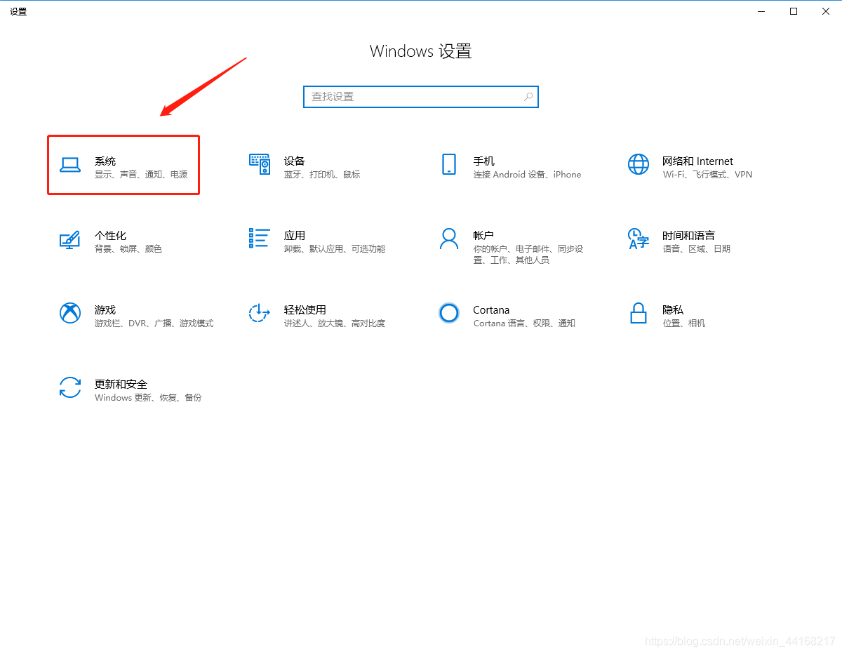Click the keyboard icon for 设备
This screenshot has height=654, width=842.
pyautogui.click(x=260, y=164)
